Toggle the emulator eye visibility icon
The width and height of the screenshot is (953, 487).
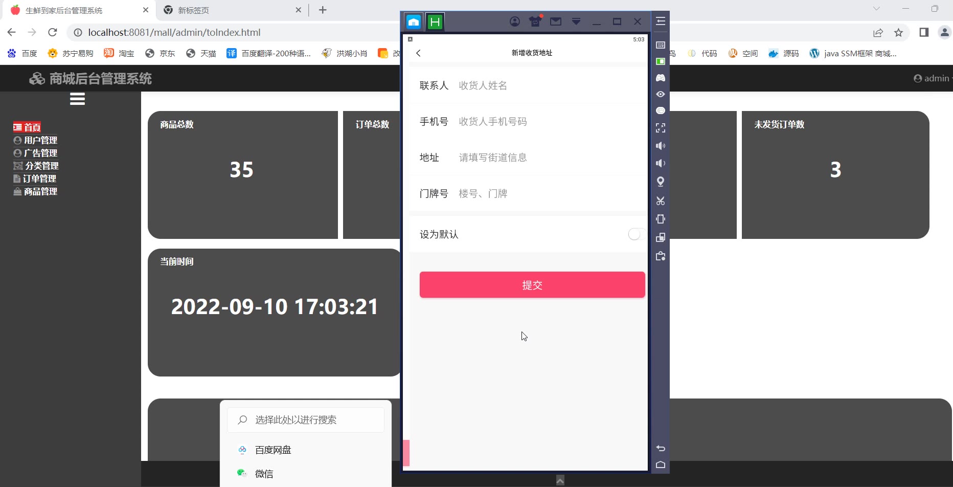tap(661, 94)
